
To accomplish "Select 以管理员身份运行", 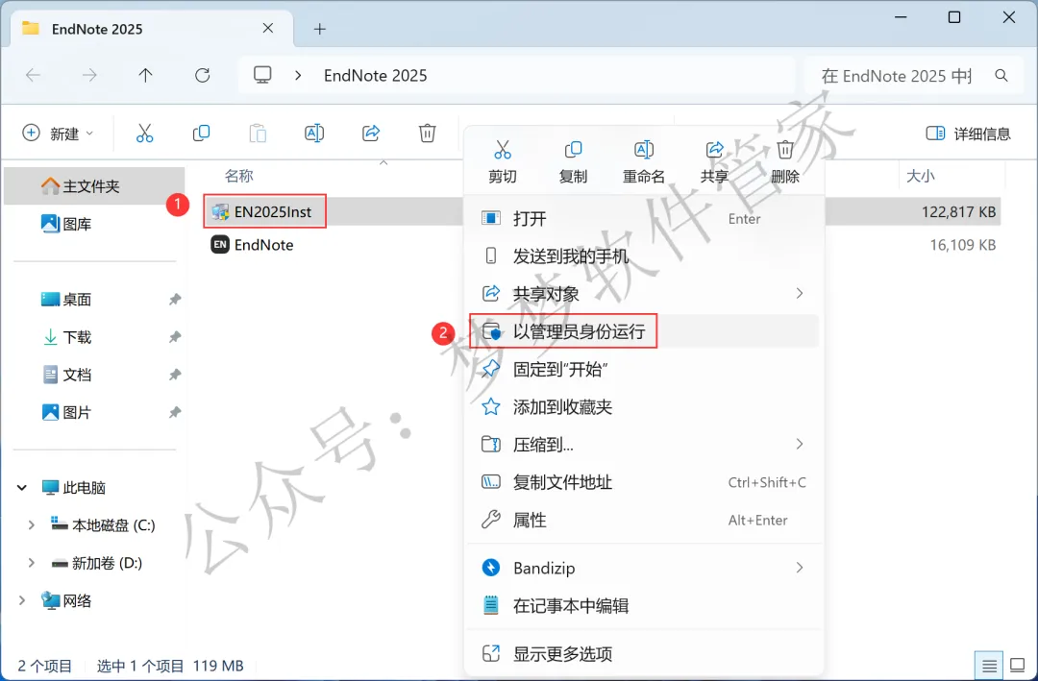I will tap(646, 331).
